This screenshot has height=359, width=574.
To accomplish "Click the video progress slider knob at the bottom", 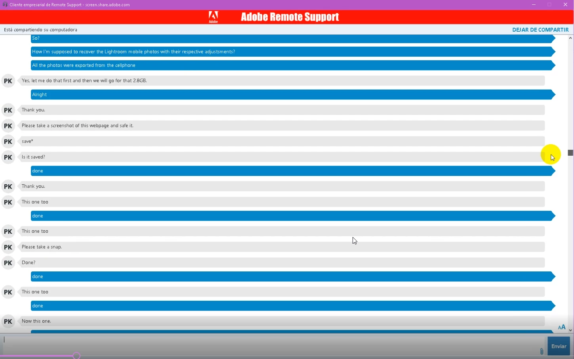I will (x=76, y=356).
